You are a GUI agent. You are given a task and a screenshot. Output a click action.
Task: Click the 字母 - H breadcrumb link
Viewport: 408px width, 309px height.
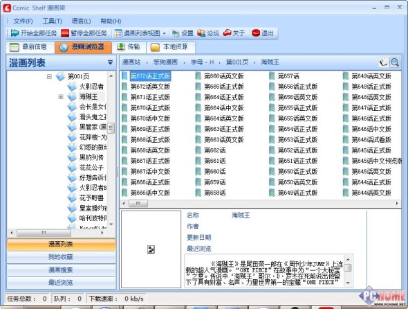pos(202,62)
